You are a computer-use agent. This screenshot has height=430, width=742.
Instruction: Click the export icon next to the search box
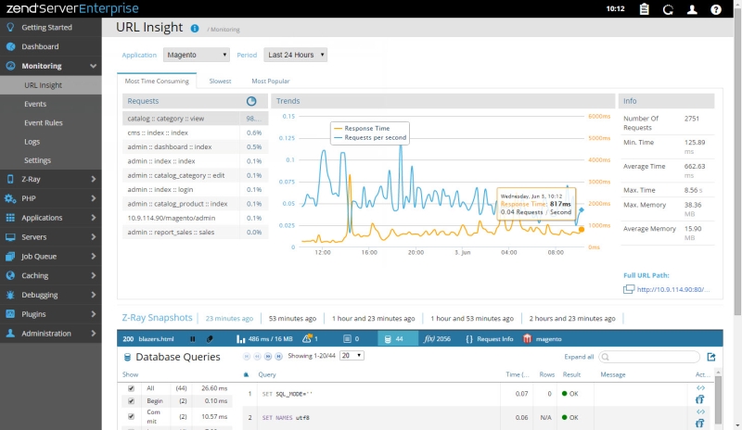click(711, 357)
